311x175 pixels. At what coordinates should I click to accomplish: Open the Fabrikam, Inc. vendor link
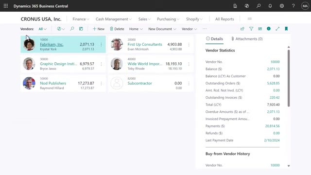click(x=52, y=44)
